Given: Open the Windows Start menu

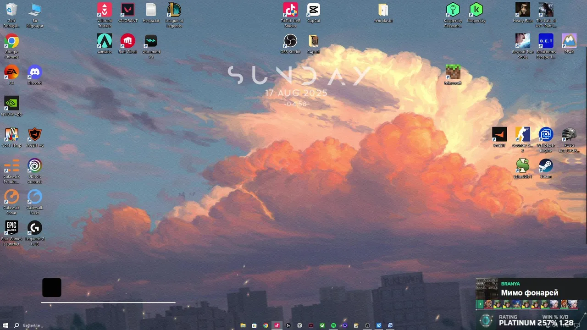Looking at the screenshot, I should 6,325.
